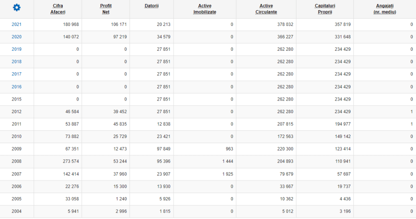Select the 2015 year cell
416x219 pixels.
tap(17, 99)
